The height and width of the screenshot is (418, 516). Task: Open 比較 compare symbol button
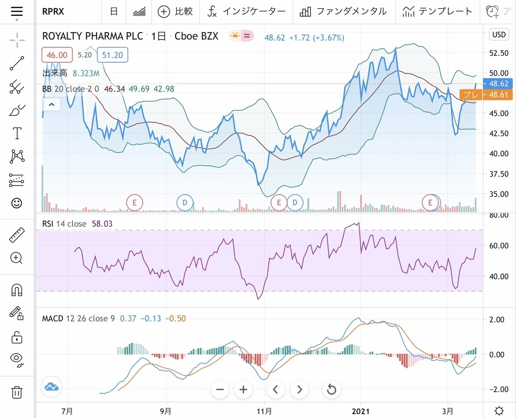coord(175,12)
